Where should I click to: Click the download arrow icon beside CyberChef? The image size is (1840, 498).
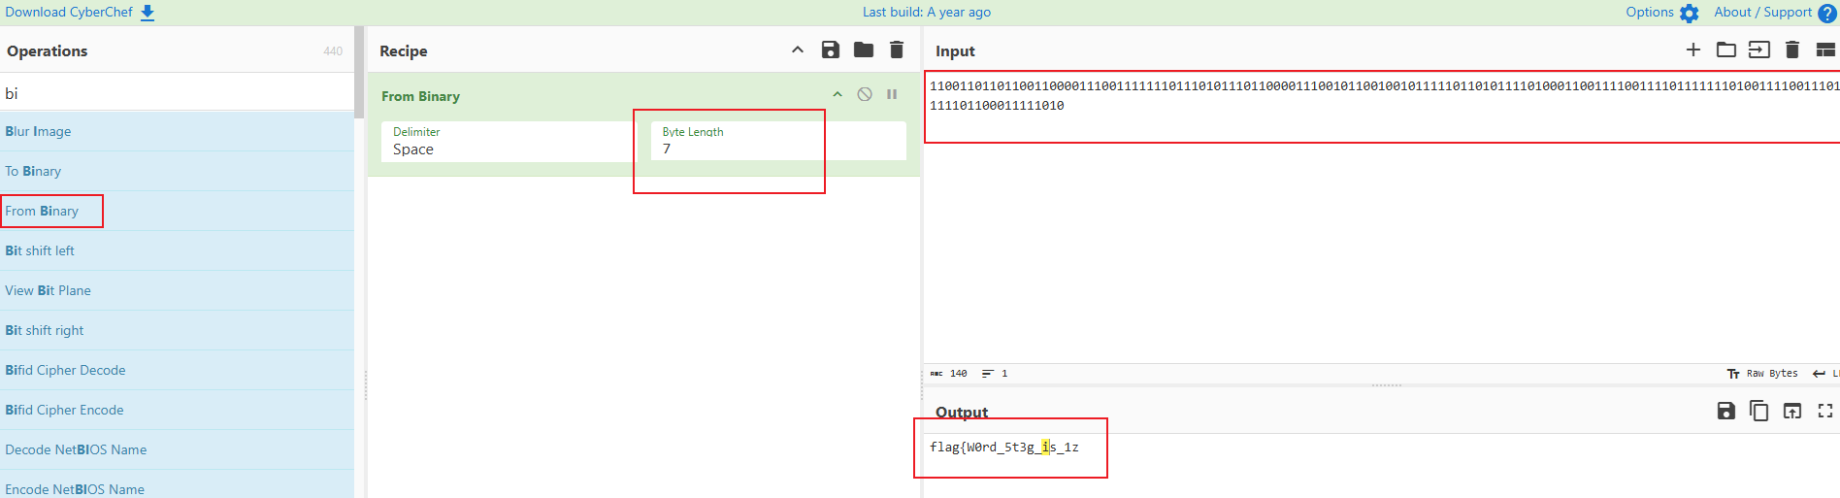click(148, 13)
